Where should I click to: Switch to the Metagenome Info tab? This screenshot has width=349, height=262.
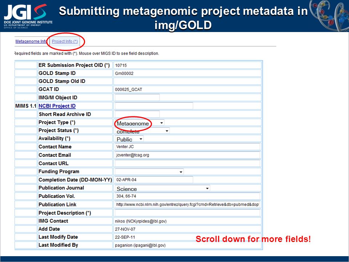point(31,41)
